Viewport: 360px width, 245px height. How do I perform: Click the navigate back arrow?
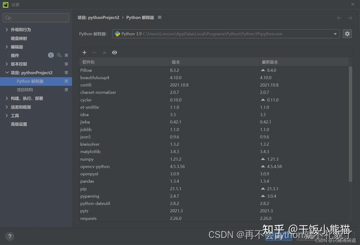(x=339, y=17)
